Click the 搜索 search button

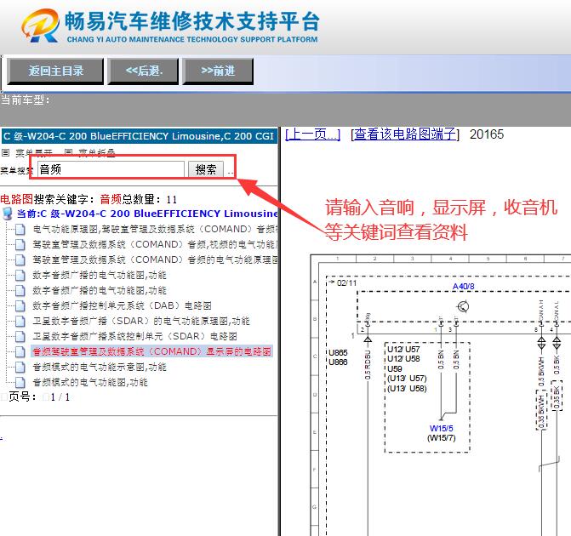[x=206, y=169]
